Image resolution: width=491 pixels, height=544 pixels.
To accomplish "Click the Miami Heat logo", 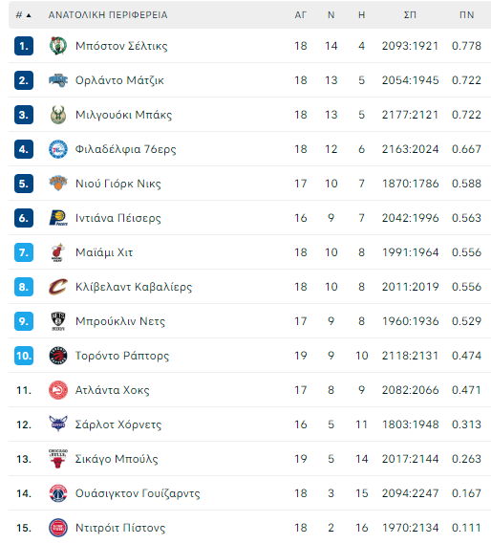I will pyautogui.click(x=58, y=252).
